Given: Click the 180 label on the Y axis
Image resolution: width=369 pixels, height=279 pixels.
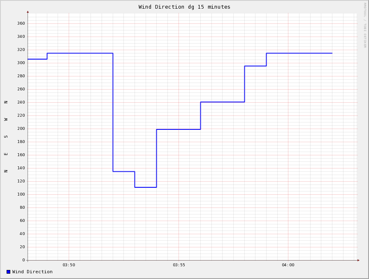Looking at the screenshot, I should pos(21,142).
